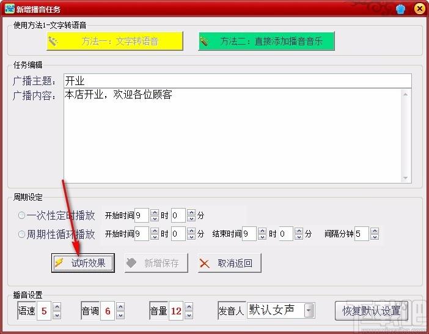Decrease periodic start minute
The width and height of the screenshot is (429, 334).
click(191, 237)
